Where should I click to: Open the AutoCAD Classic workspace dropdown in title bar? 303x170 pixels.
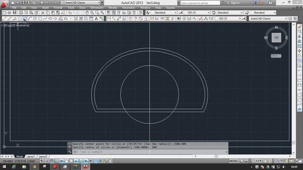coord(81,3)
